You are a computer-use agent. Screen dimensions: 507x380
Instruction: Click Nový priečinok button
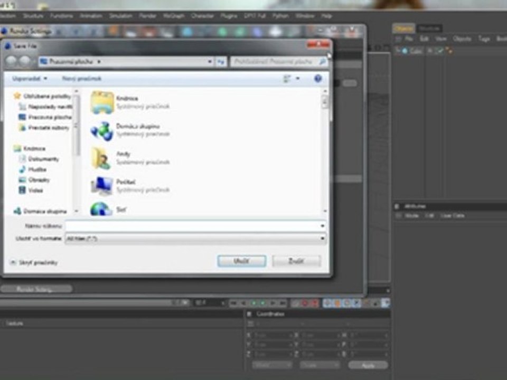click(x=81, y=79)
